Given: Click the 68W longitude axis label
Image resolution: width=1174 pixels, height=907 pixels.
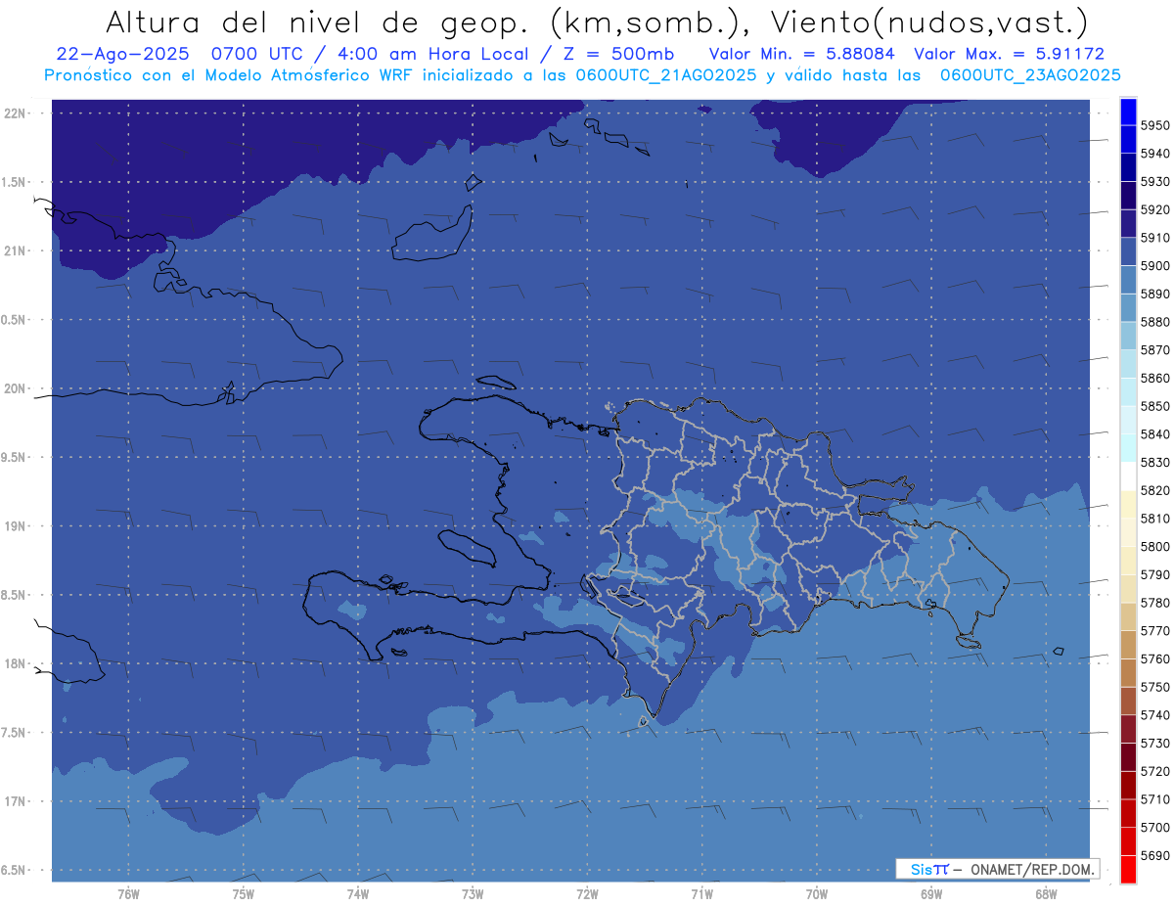Looking at the screenshot, I should 1045,893.
